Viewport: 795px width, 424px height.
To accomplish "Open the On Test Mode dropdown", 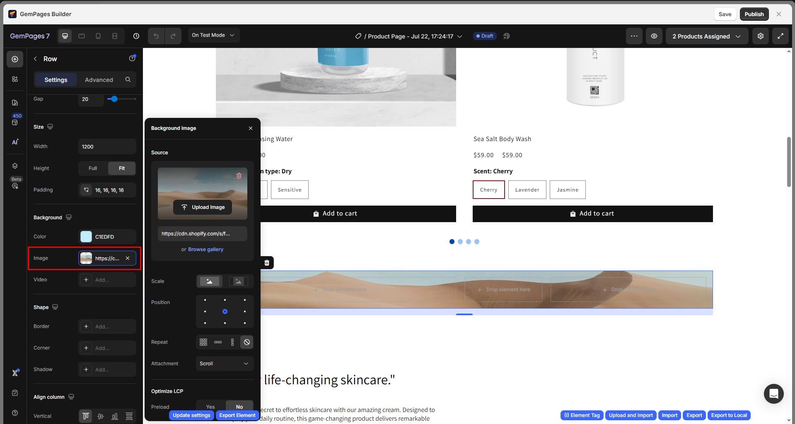I will [213, 35].
